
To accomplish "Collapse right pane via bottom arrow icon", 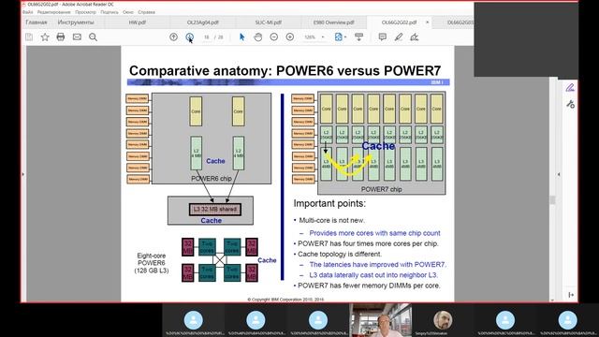I will (x=571, y=295).
